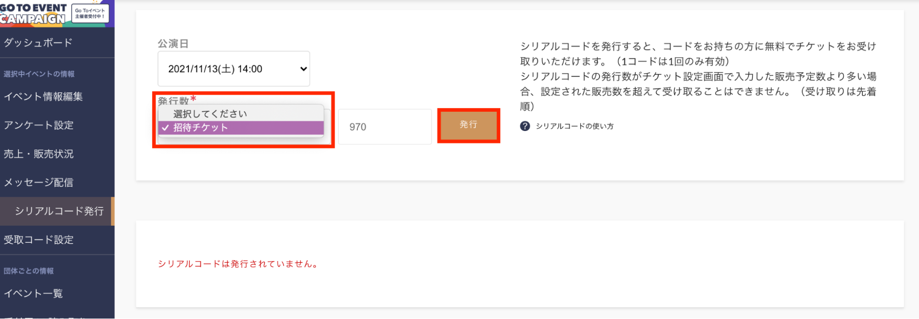Select 招待チケット option in dropdown
The width and height of the screenshot is (919, 319).
click(241, 128)
